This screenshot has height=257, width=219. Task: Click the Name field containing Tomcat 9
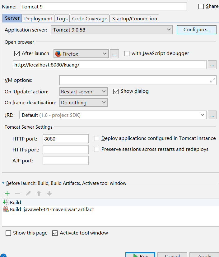click(103, 7)
